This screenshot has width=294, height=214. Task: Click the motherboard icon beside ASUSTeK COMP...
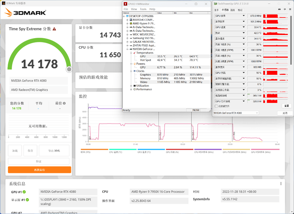[x=131, y=20]
